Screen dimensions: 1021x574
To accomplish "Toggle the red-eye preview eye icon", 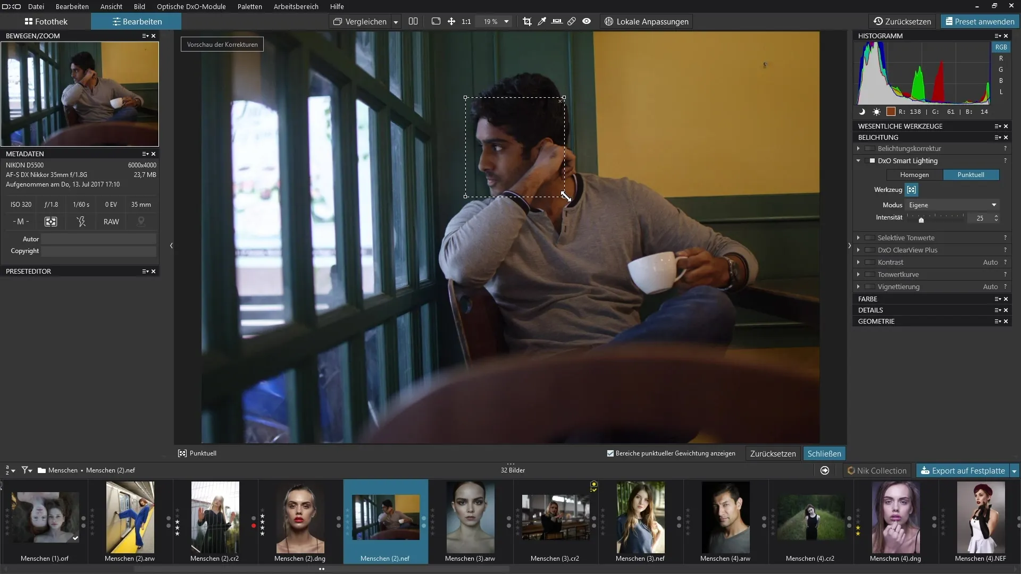I will (x=587, y=22).
